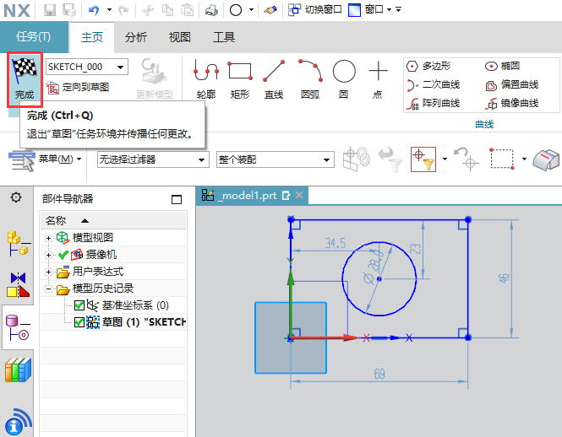Select the 圆弧 arc tool
This screenshot has width=562, height=437.
310,79
